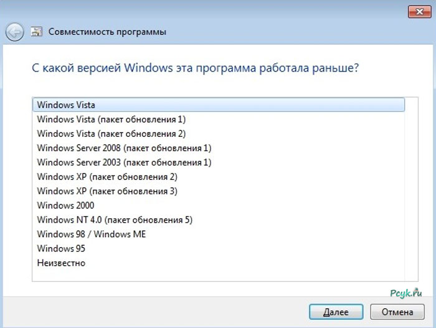436x328 pixels.
Task: Select Windows 2000 in the list
Action: [x=65, y=205]
